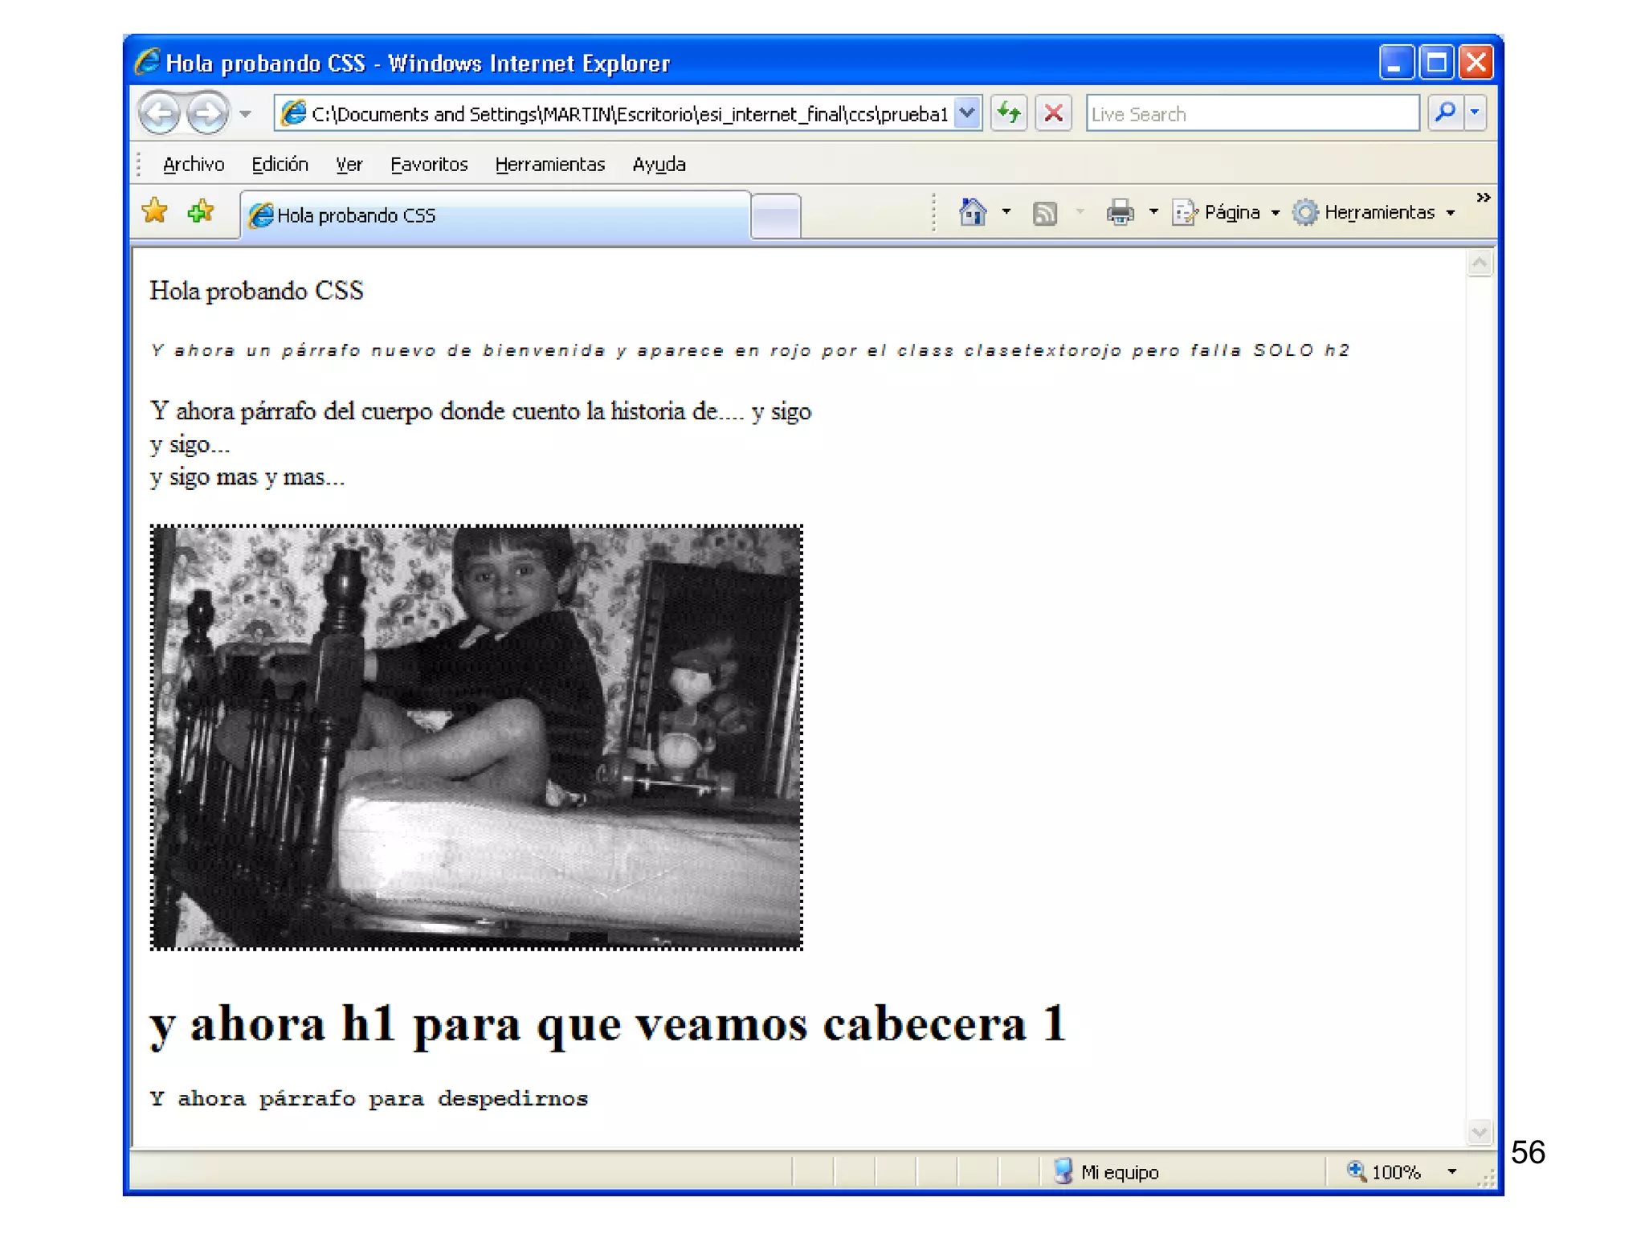Viewport: 1645px width, 1234px height.
Task: Click the red Stop loading icon
Action: pyautogui.click(x=1053, y=113)
